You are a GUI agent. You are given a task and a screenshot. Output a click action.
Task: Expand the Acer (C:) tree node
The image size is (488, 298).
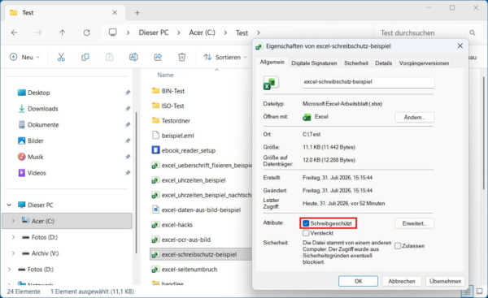tap(13, 221)
